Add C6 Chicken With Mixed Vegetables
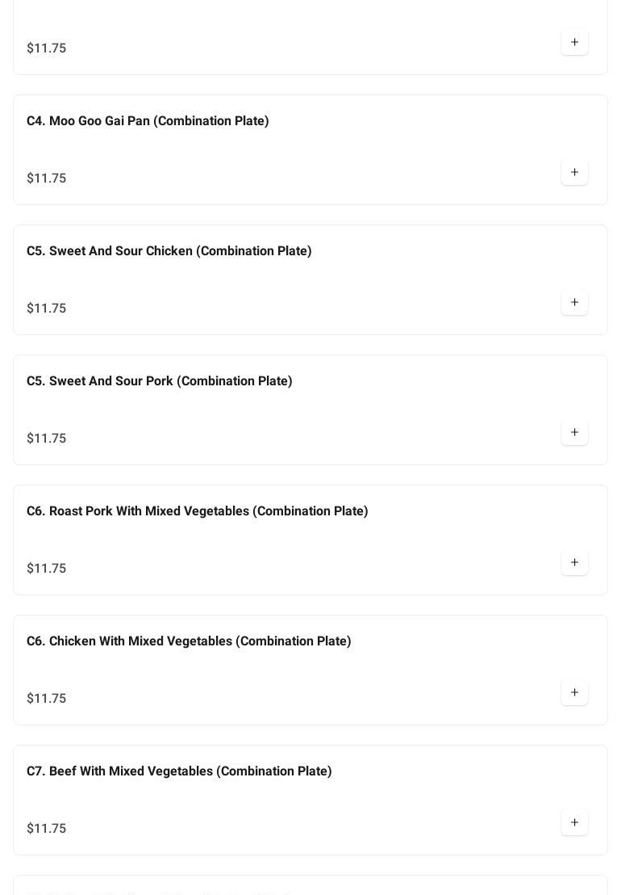The width and height of the screenshot is (621, 895). click(574, 692)
